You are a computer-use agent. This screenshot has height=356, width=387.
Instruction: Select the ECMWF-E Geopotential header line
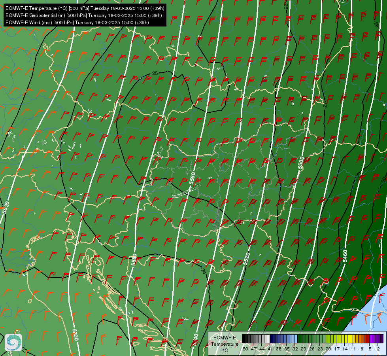[84, 15]
